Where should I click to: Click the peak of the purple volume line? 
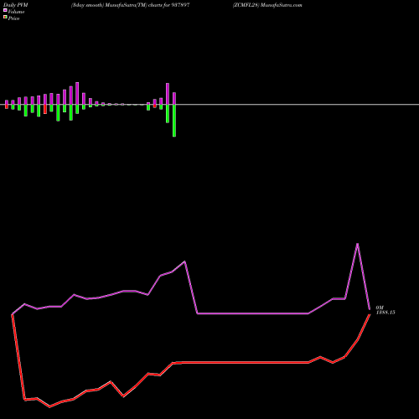357,244
